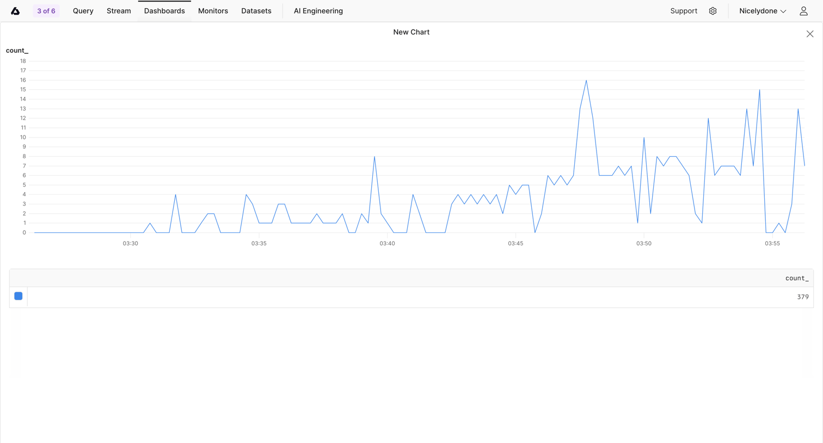Click the 03:30 time axis label
Image resolution: width=823 pixels, height=443 pixels.
[131, 243]
